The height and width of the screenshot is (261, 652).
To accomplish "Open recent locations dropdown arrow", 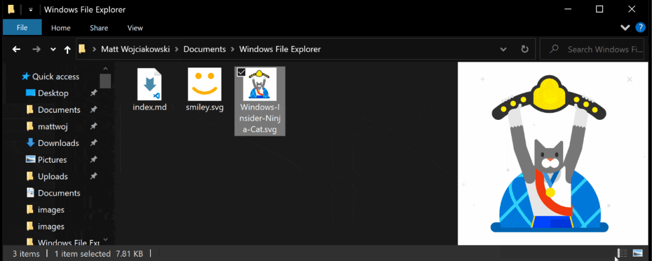I will tap(53, 49).
